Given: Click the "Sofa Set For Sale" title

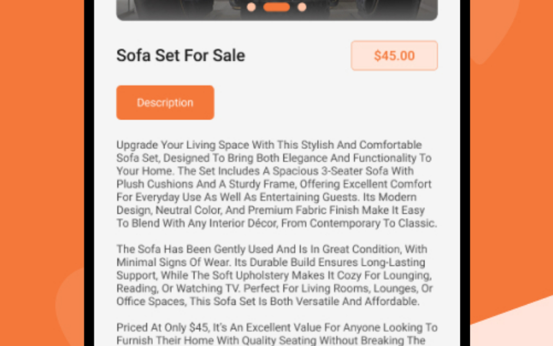Looking at the screenshot, I should pos(180,55).
